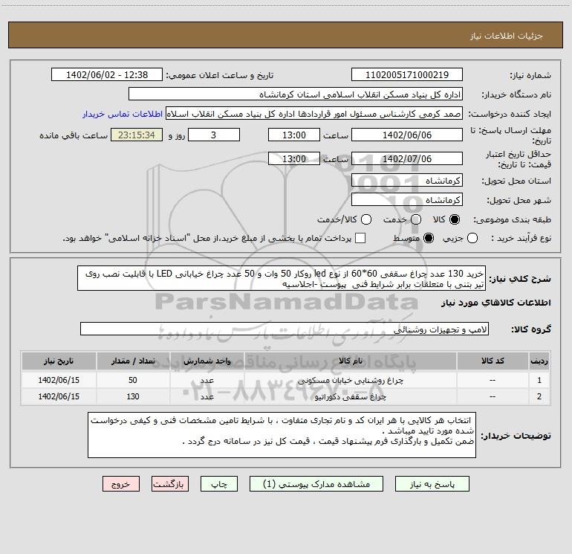Click the جزئیات اطلاعات نیاز header title
The width and height of the screenshot is (572, 554).
(x=506, y=36)
